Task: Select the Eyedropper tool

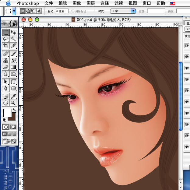Action: (x=13, y=96)
